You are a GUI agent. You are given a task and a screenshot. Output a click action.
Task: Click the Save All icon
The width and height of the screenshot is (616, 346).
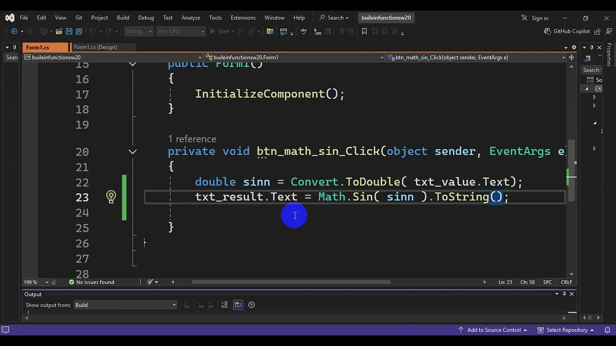(x=78, y=31)
